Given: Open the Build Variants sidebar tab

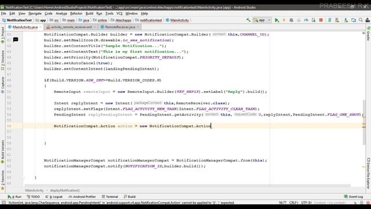Looking at the screenshot, I should pos(2,152).
